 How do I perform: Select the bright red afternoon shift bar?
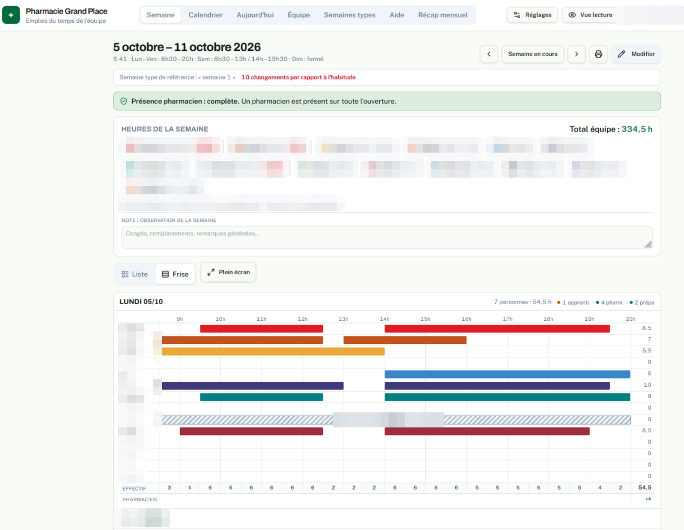[x=497, y=329]
